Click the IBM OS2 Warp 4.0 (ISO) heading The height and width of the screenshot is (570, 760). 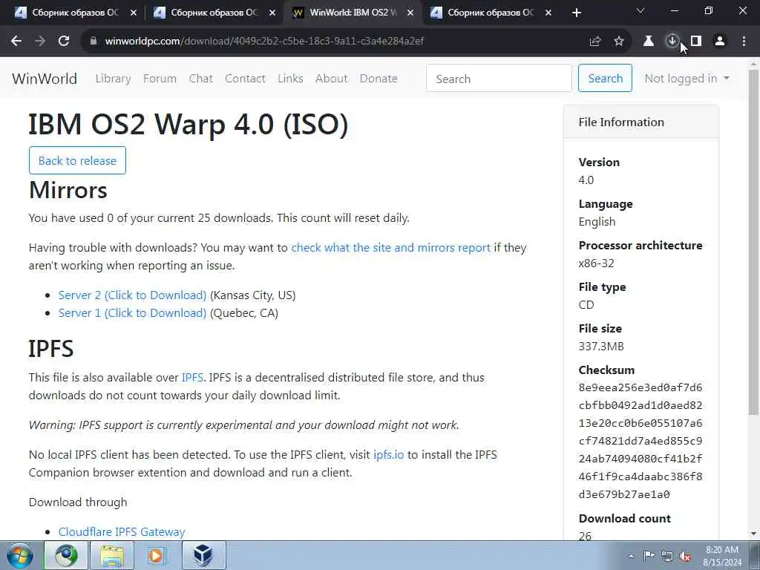(188, 124)
